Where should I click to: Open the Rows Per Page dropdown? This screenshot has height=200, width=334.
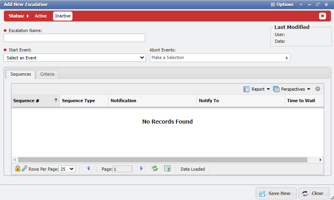click(67, 169)
